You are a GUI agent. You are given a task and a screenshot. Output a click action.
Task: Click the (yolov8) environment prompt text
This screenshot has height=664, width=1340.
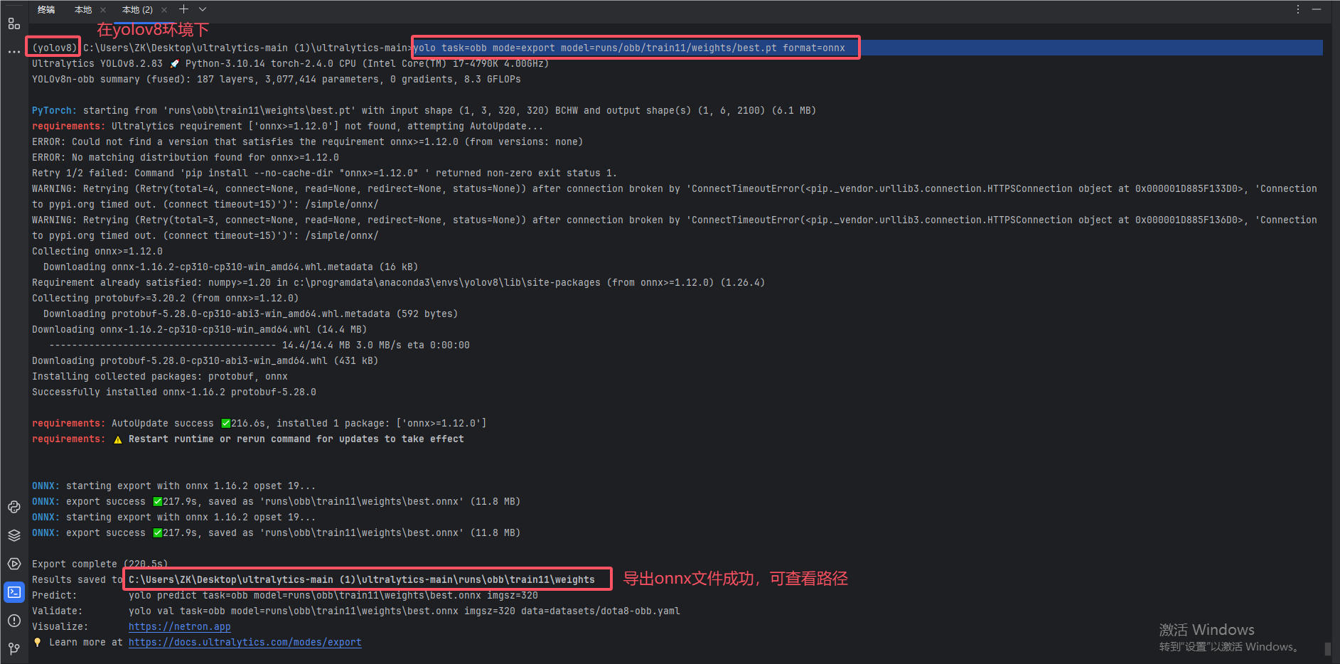tap(54, 48)
